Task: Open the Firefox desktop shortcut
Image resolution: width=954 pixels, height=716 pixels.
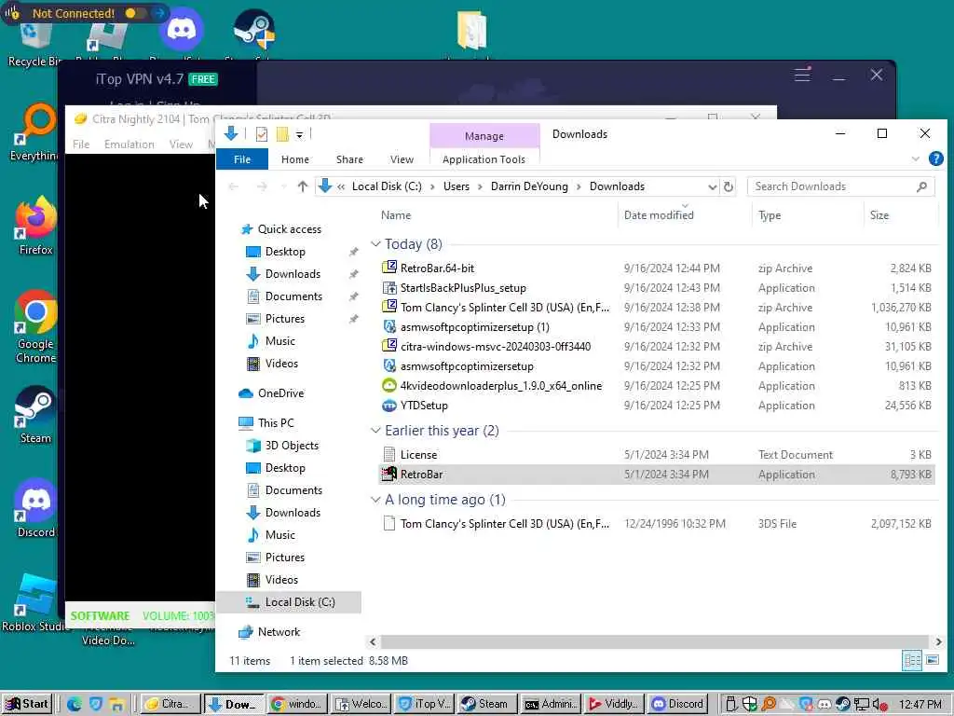Action: (35, 227)
